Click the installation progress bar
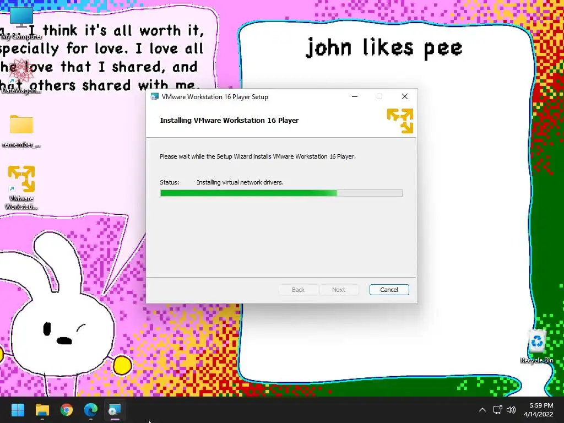 click(281, 193)
